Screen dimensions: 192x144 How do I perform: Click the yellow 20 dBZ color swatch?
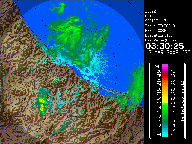point(165,98)
